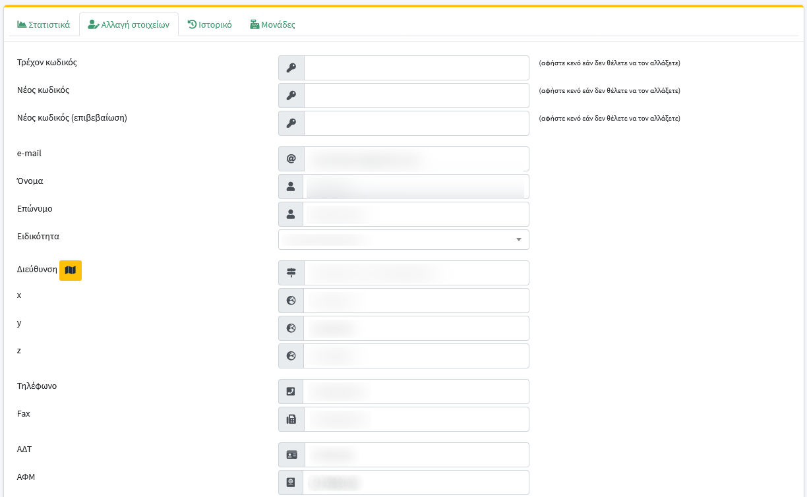807x497 pixels.
Task: Click the key icon next to Τρέχον κωδικός
Action: pos(291,68)
